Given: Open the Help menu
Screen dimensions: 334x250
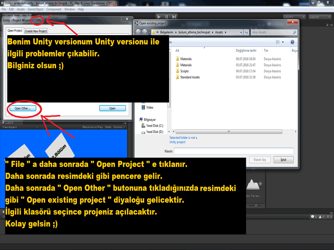Looking at the screenshot, I should [x=81, y=9].
